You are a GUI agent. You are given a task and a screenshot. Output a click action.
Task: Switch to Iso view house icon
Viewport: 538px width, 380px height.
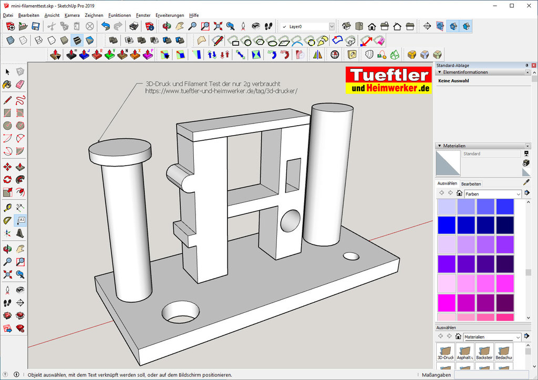(346, 26)
